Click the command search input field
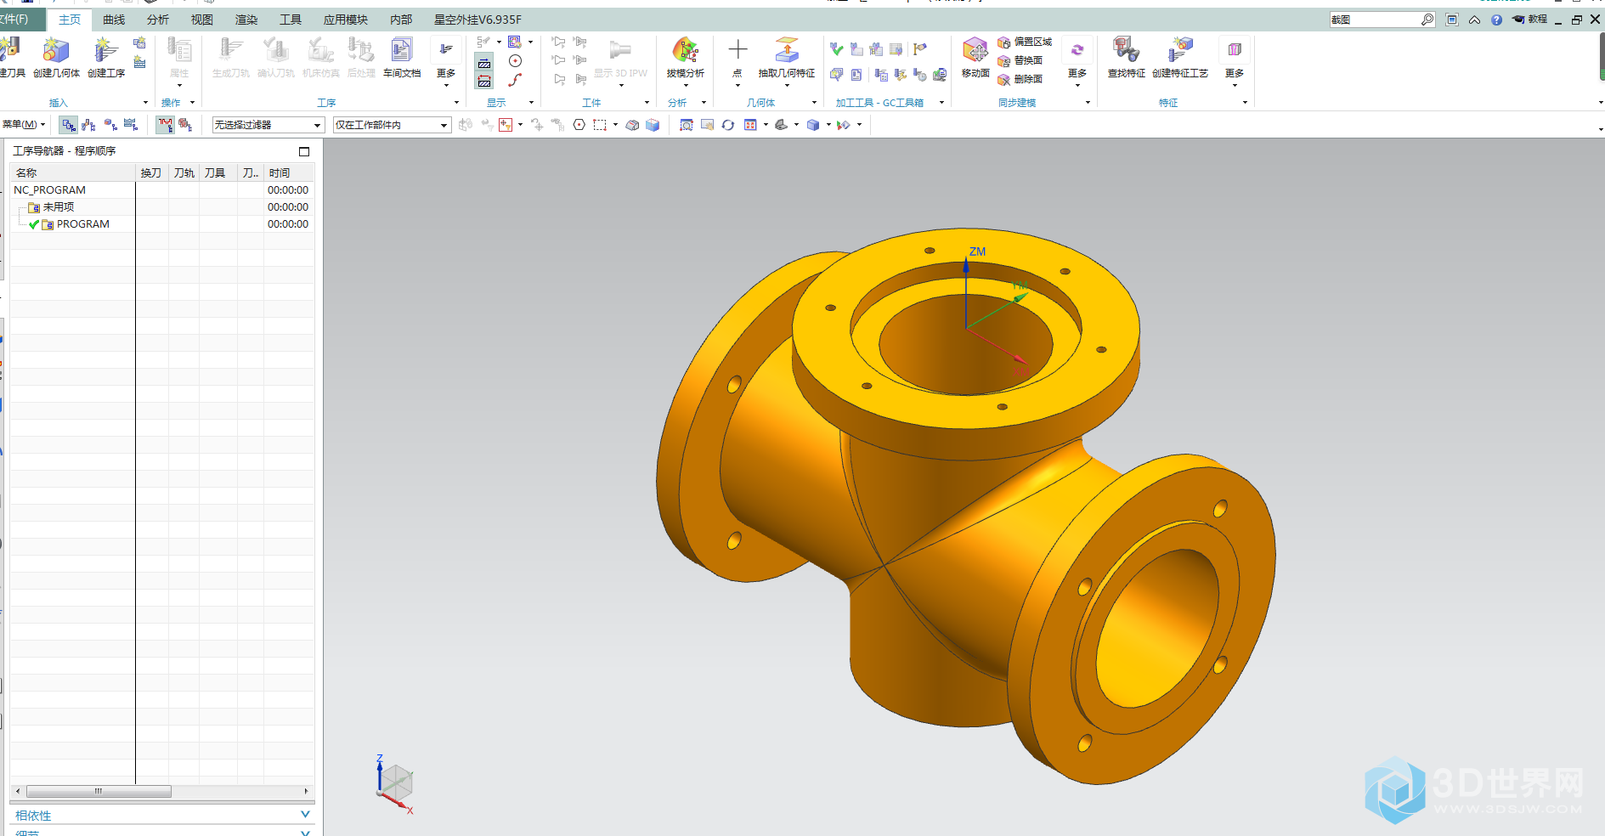Image resolution: width=1605 pixels, height=836 pixels. 1375,20
